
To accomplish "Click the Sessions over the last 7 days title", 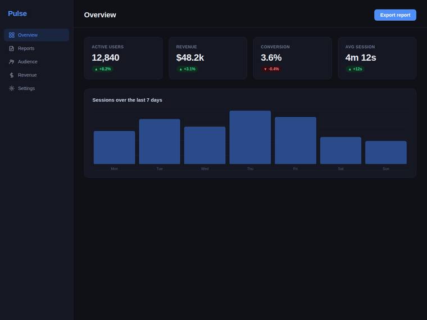I will tap(127, 100).
